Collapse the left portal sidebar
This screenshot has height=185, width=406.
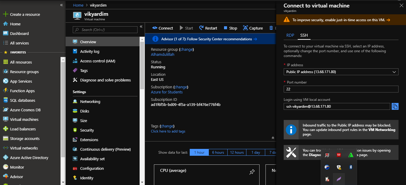[x=61, y=5]
